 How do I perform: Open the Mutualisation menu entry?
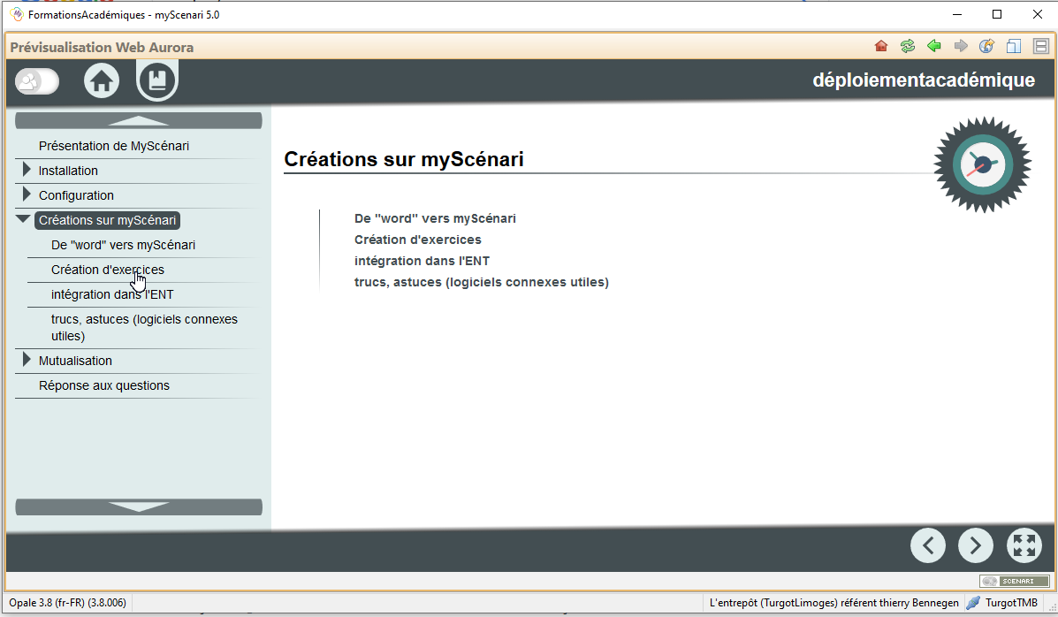pyautogui.click(x=76, y=362)
